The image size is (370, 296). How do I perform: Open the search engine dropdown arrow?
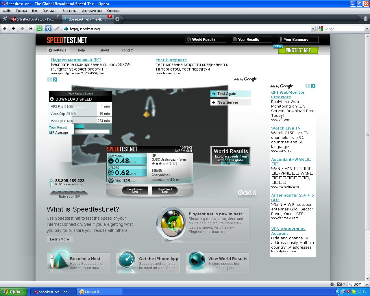pyautogui.click(x=367, y=29)
